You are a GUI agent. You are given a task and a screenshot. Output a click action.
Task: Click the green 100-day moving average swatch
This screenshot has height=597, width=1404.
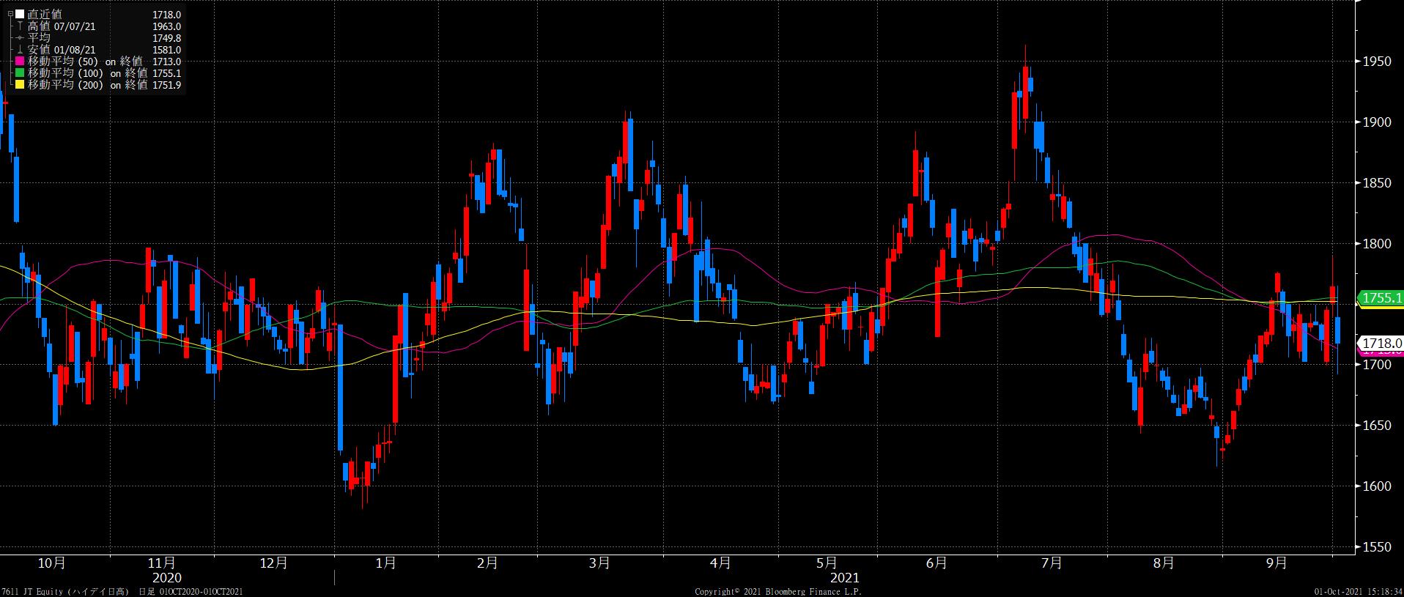(20, 73)
